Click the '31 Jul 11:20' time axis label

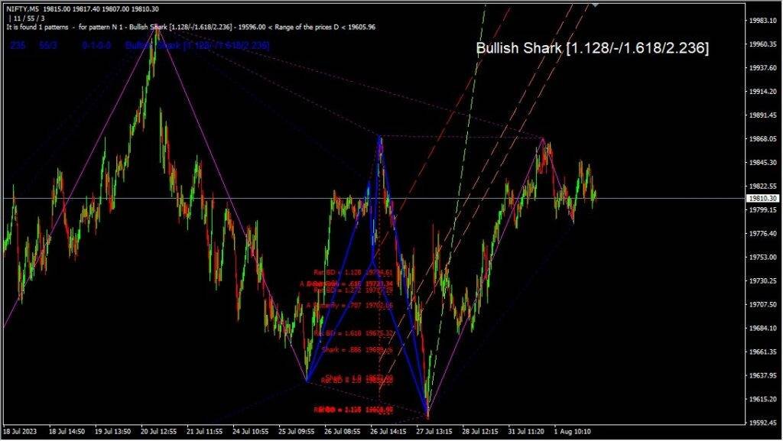[526, 432]
